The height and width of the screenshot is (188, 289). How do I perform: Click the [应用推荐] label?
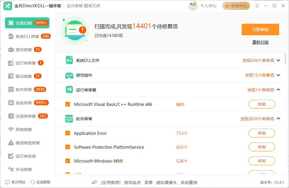tap(111, 183)
